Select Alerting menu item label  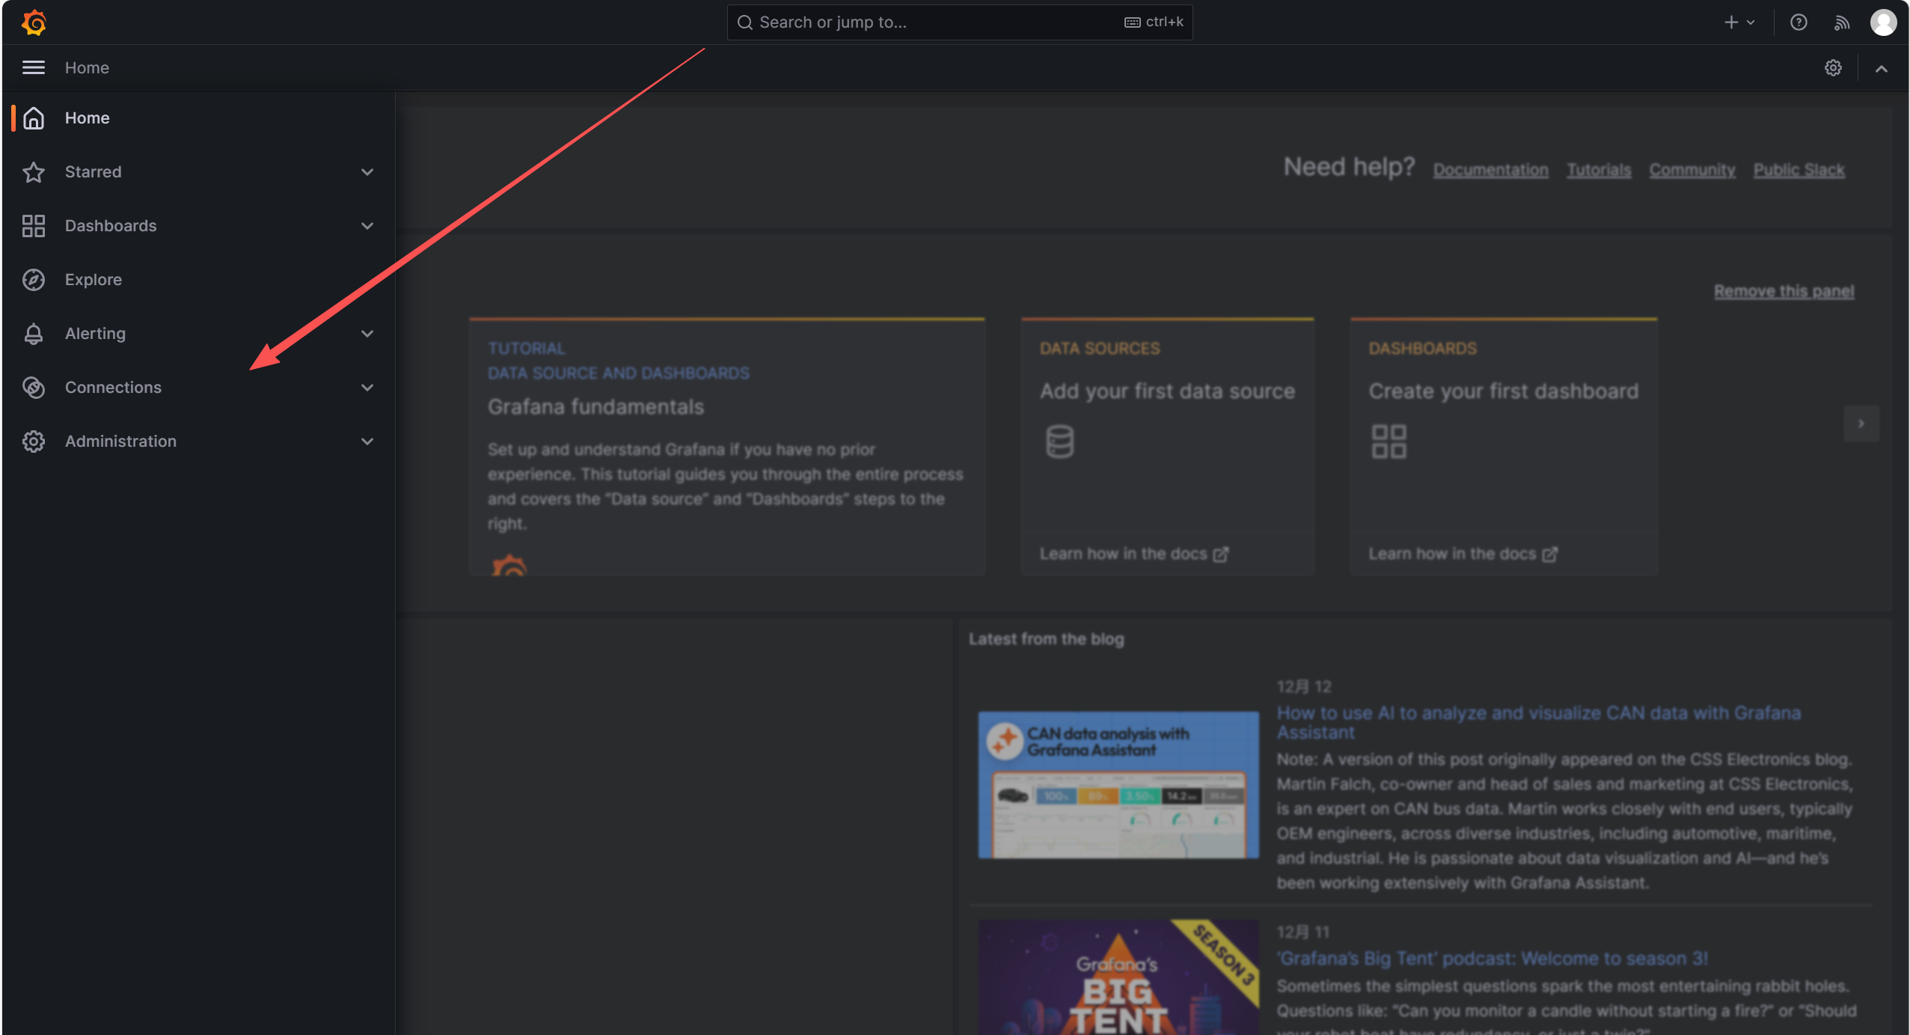(x=95, y=333)
